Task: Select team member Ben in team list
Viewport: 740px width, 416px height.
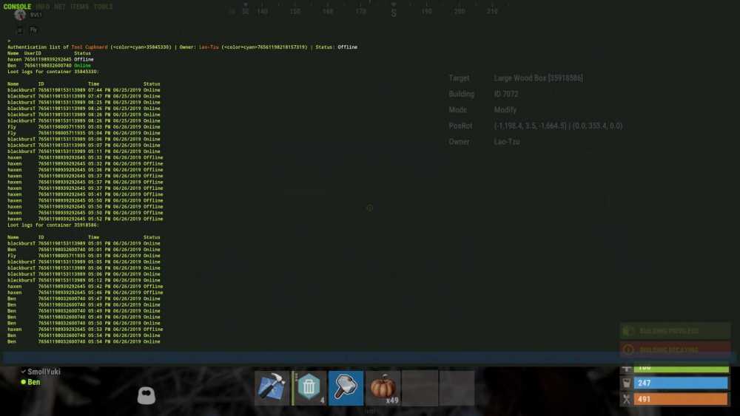Action: click(x=34, y=382)
